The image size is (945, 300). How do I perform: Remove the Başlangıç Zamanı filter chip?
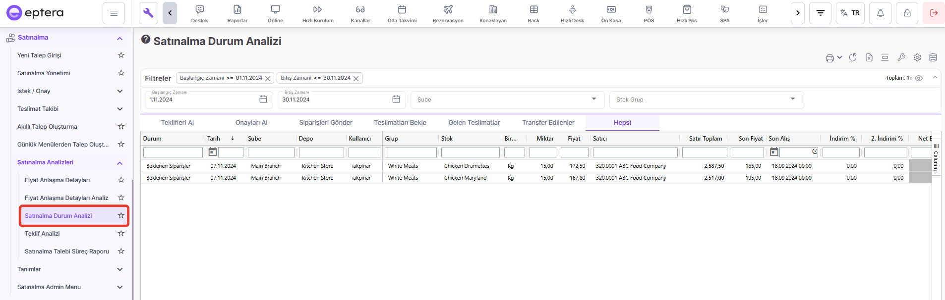pyautogui.click(x=268, y=79)
